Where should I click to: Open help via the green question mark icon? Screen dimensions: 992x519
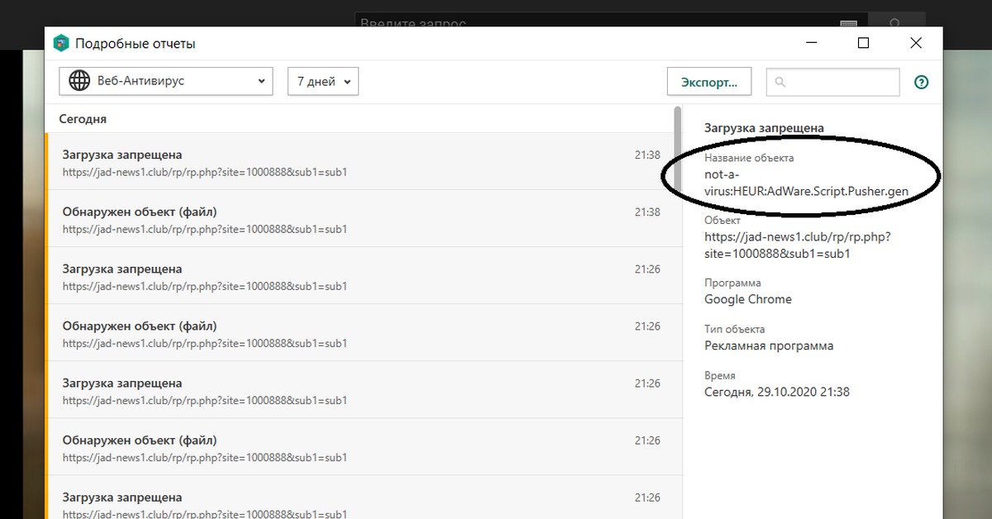(x=921, y=82)
